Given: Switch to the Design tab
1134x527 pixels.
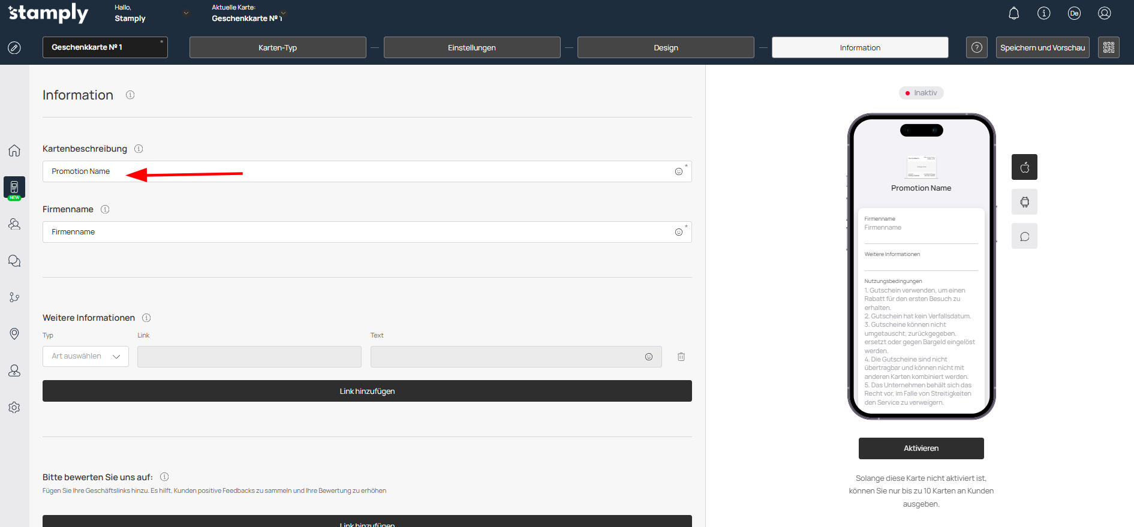Looking at the screenshot, I should [666, 47].
